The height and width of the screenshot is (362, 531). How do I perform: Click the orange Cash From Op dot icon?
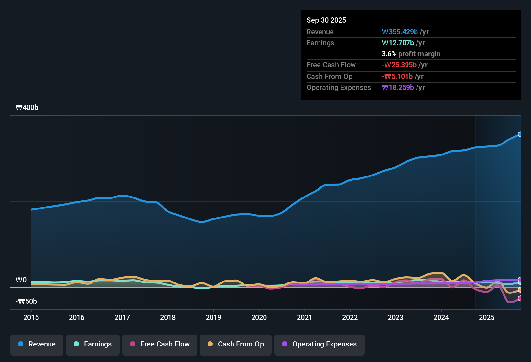[x=210, y=344]
